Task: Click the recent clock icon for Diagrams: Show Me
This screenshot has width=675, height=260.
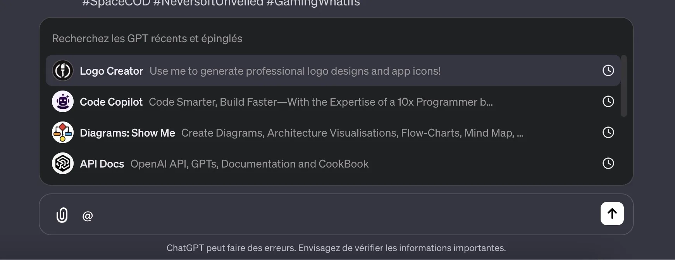Action: point(608,132)
